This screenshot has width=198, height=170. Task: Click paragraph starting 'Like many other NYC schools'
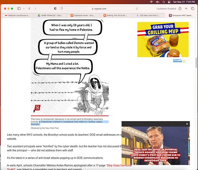[64, 137]
